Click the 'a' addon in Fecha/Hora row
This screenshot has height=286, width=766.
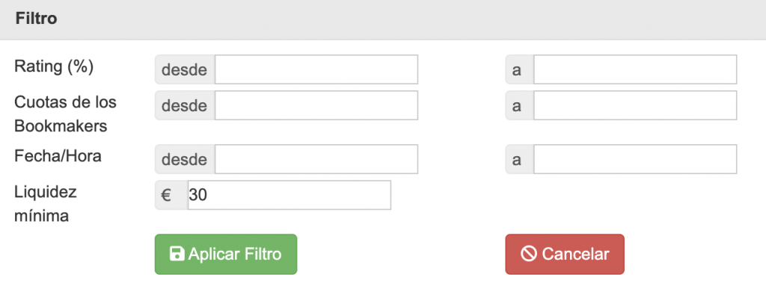(x=519, y=159)
